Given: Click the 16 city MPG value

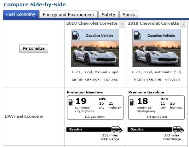Looking at the screenshot, I should pos(102,103).
